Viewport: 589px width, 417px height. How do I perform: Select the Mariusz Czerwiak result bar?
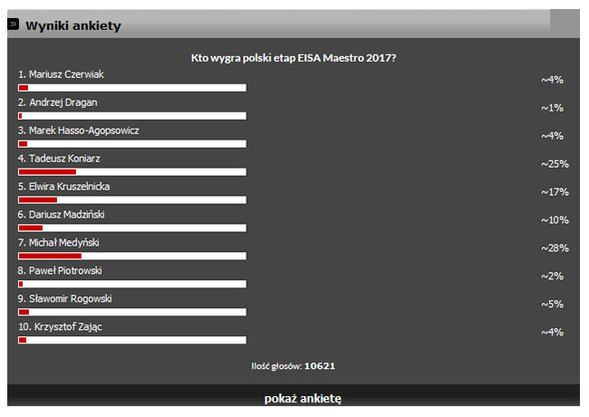132,88
